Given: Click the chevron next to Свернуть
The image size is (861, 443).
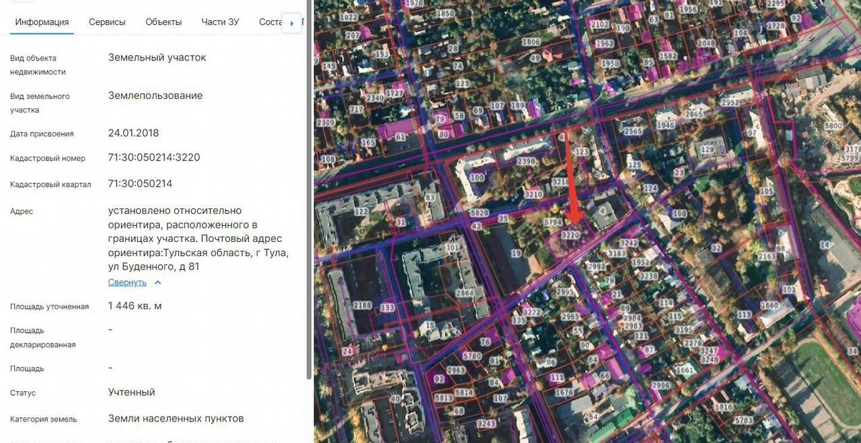Looking at the screenshot, I should pos(158,282).
